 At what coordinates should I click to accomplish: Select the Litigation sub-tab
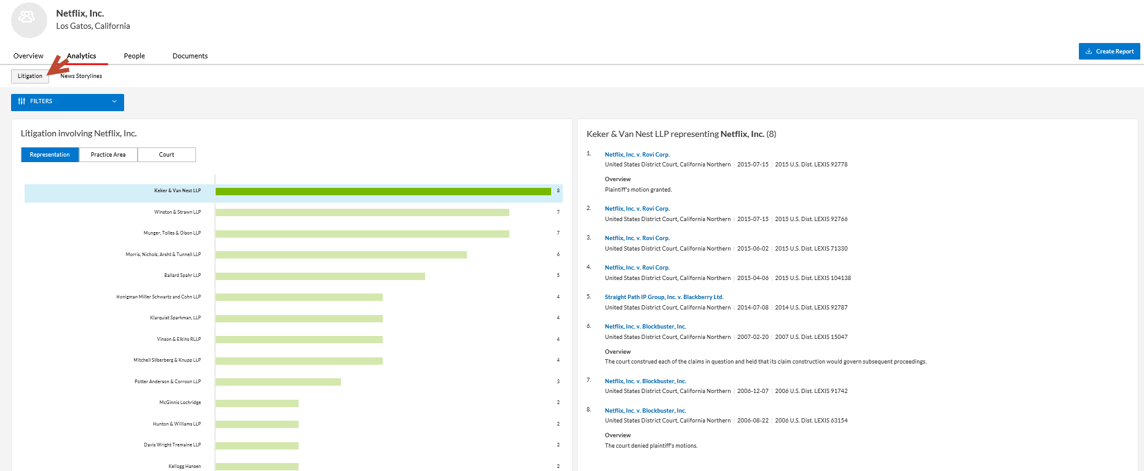(30, 76)
